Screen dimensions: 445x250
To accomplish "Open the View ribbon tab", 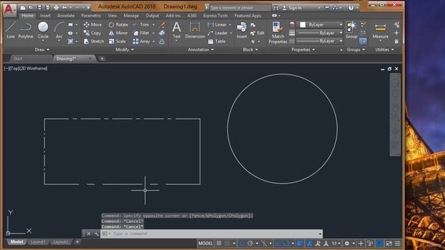I will click(x=112, y=15).
